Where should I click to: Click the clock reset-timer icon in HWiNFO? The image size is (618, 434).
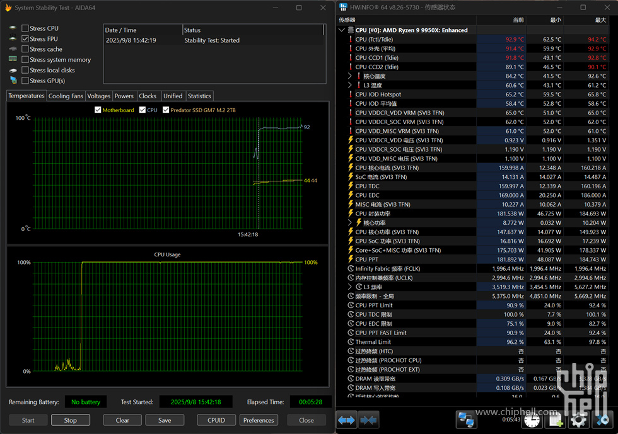tap(532, 420)
